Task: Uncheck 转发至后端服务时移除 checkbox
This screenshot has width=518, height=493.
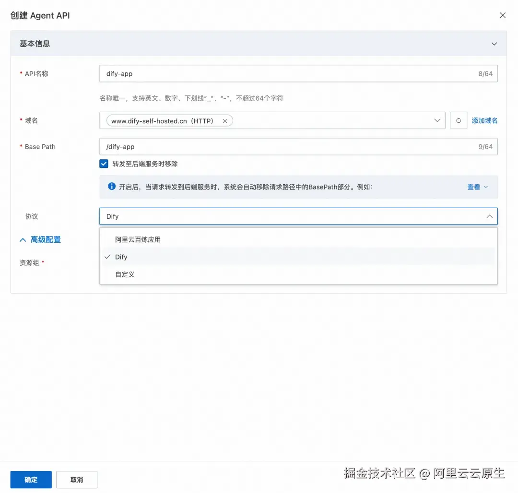Action: 104,164
